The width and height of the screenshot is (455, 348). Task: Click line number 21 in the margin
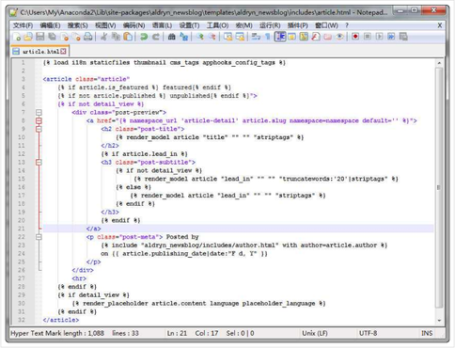pyautogui.click(x=22, y=229)
